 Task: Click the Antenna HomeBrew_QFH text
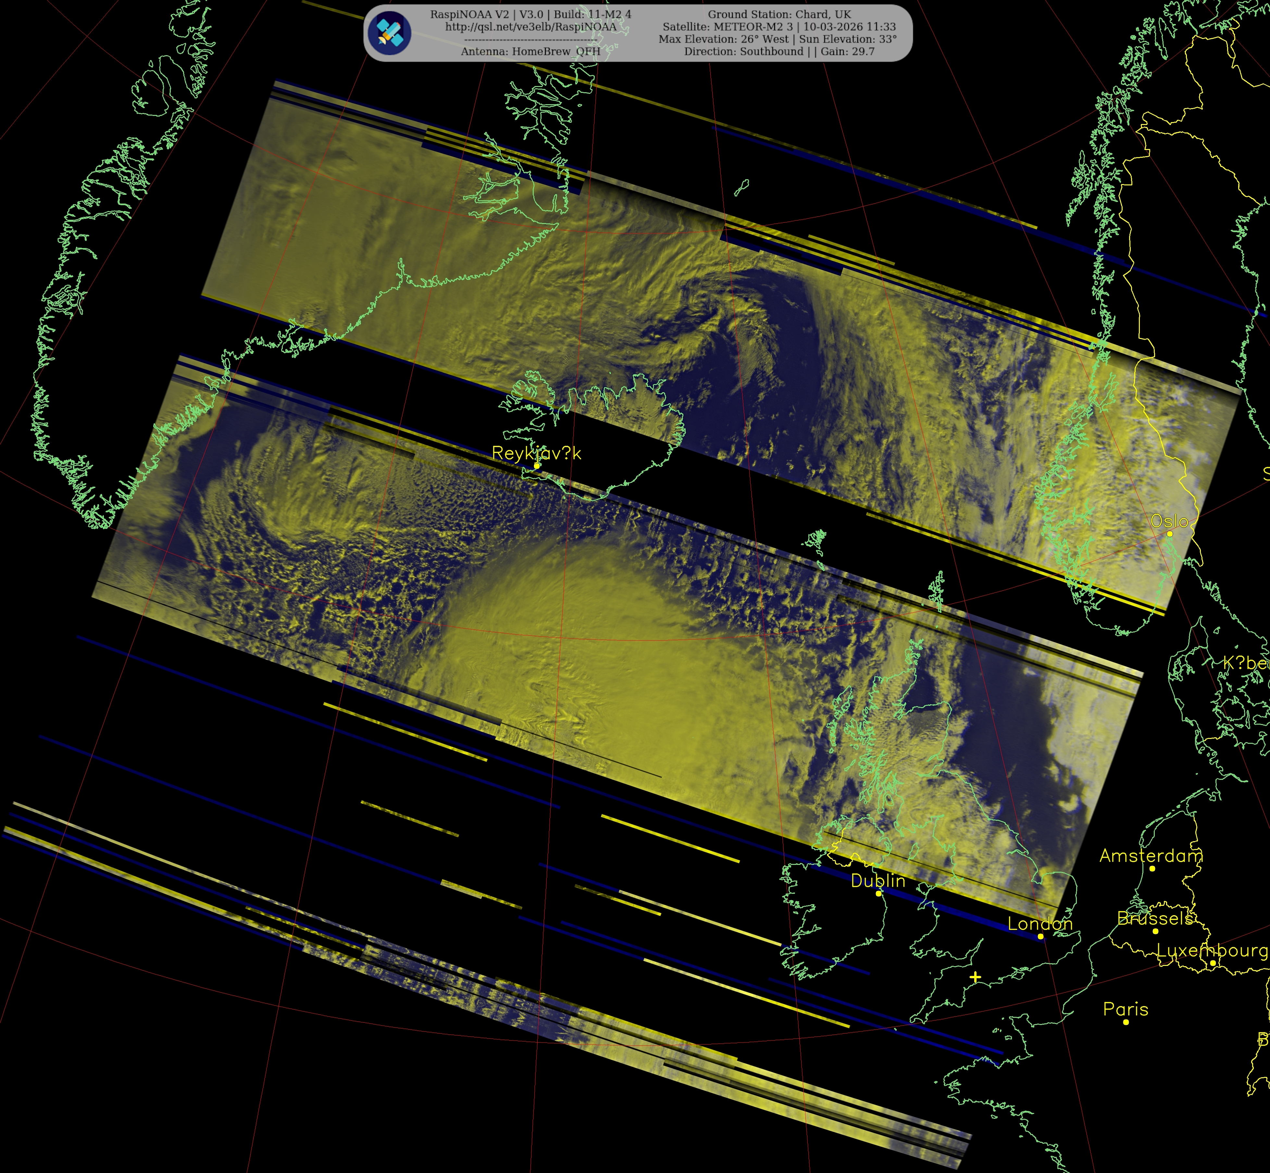coord(530,51)
